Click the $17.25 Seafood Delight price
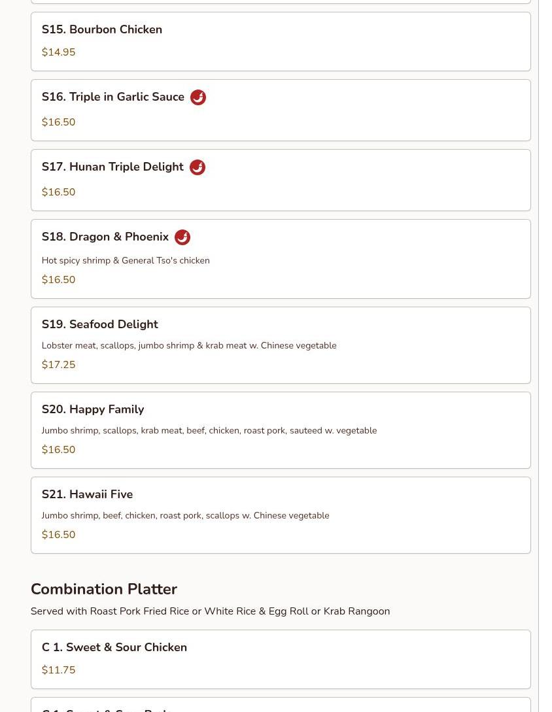 59,365
